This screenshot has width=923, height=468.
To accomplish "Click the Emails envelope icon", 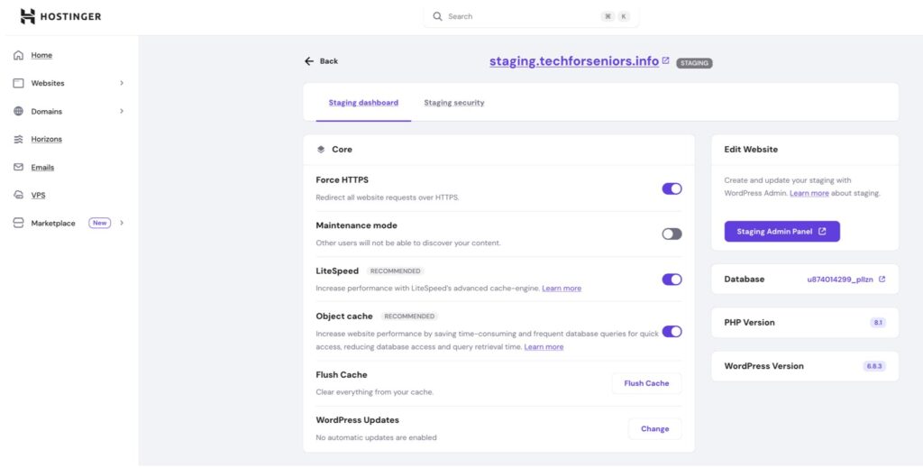I will pyautogui.click(x=18, y=168).
